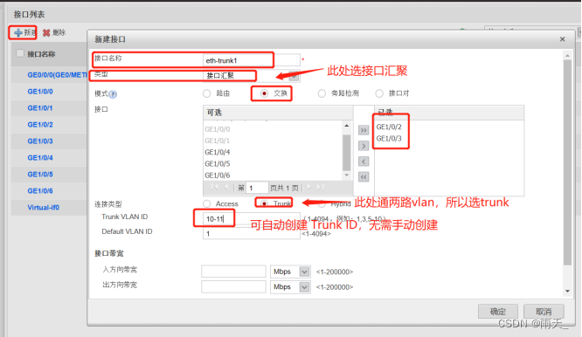Open GE1/0/4 in interface list
The height and width of the screenshot is (337, 582).
click(x=40, y=158)
